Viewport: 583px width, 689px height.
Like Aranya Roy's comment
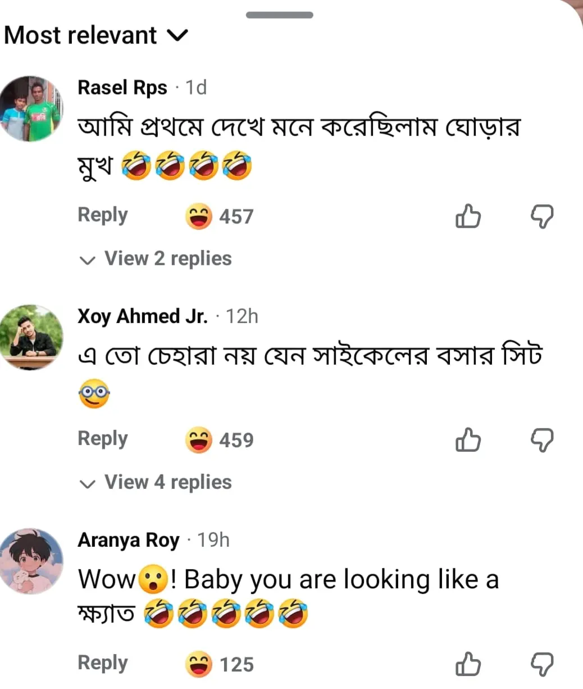click(468, 665)
